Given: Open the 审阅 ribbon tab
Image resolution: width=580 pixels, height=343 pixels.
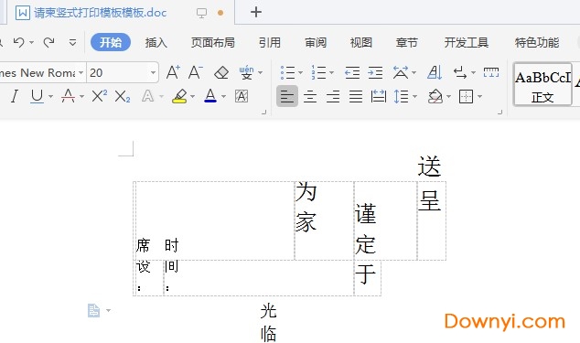Looking at the screenshot, I should pyautogui.click(x=316, y=43).
